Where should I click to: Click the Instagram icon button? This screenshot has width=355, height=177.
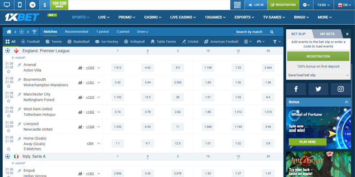(340, 89)
